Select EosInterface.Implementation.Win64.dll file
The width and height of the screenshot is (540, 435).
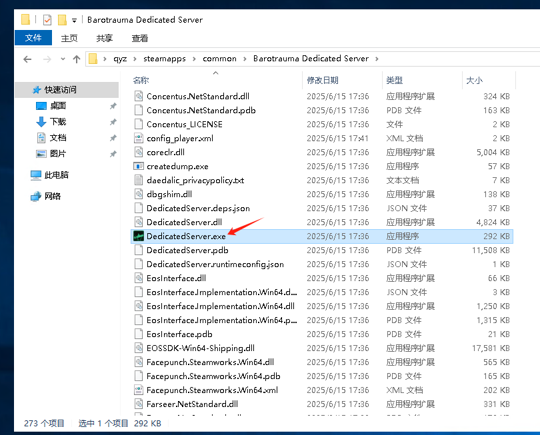[221, 306]
